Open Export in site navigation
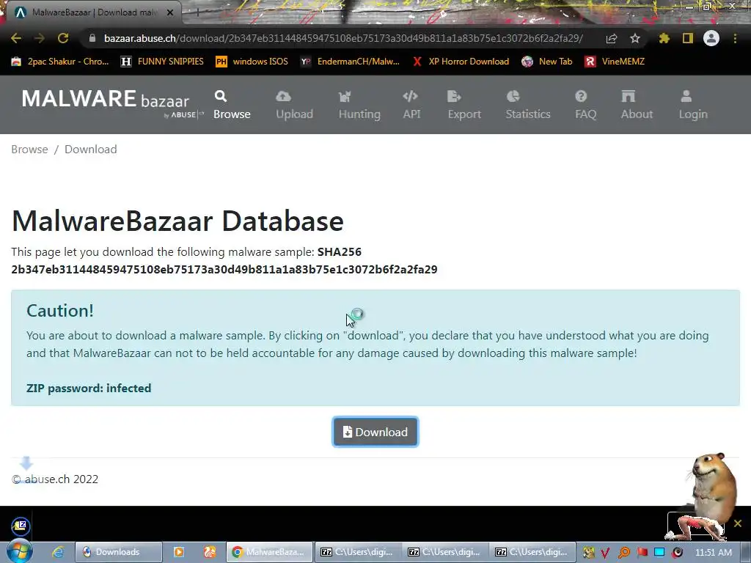The image size is (751, 563). coord(464,105)
